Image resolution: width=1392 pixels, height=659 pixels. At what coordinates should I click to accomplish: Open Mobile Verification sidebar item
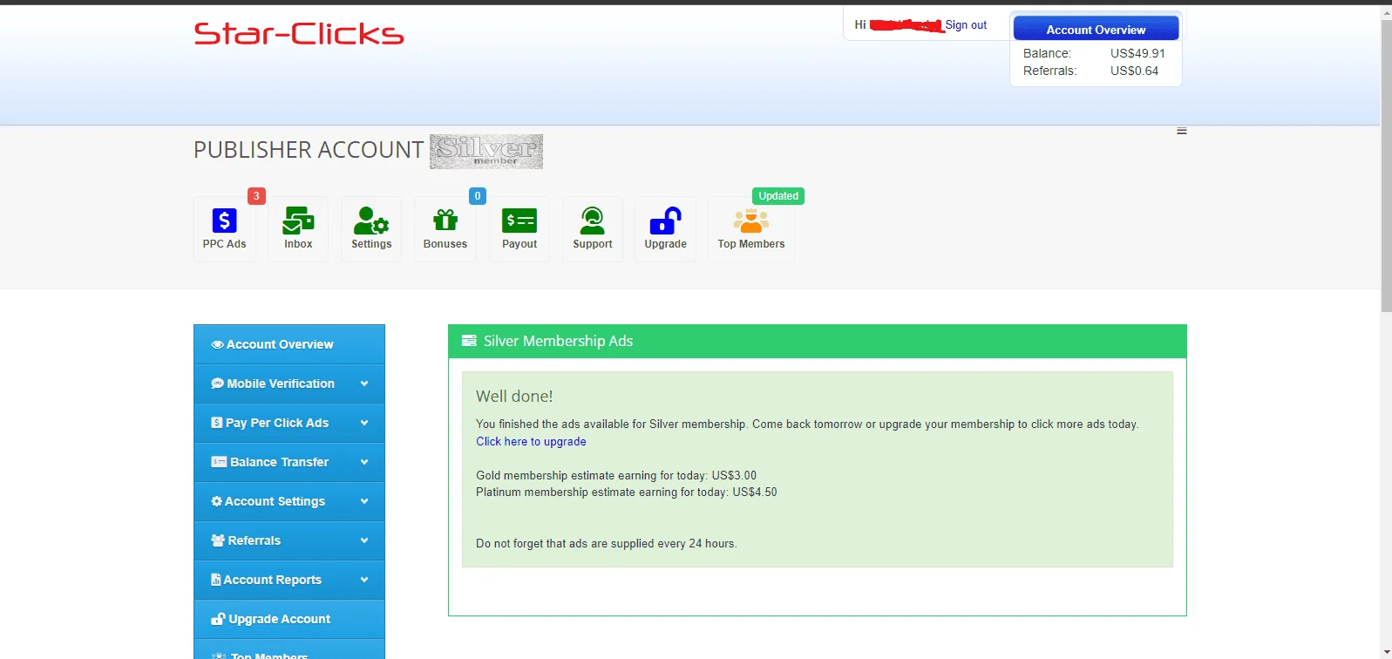coord(289,384)
